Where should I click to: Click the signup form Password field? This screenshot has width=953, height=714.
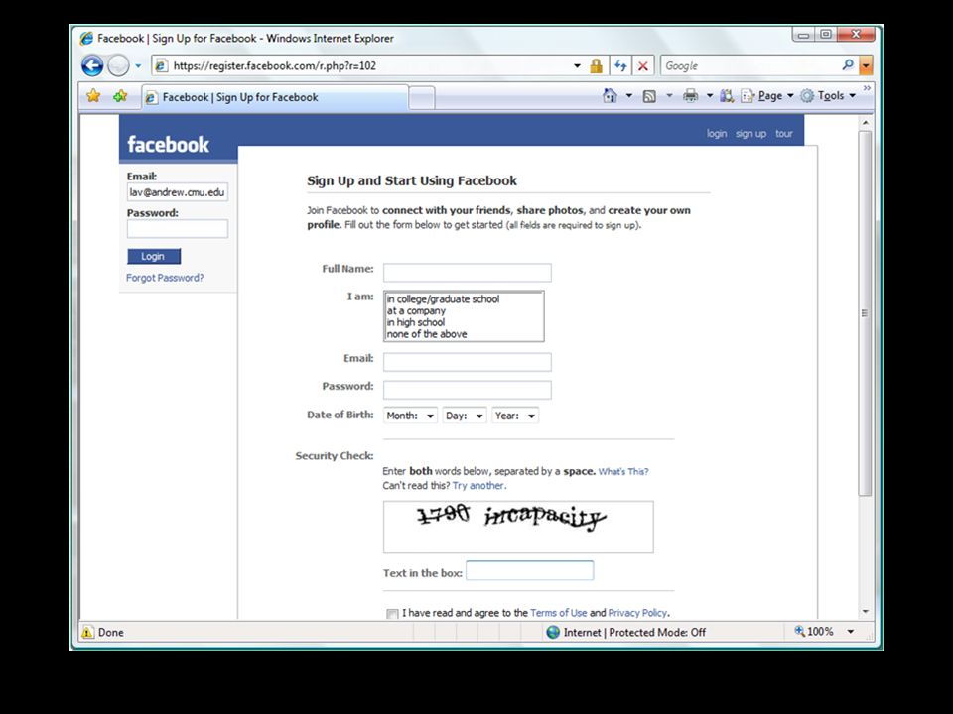coord(468,390)
